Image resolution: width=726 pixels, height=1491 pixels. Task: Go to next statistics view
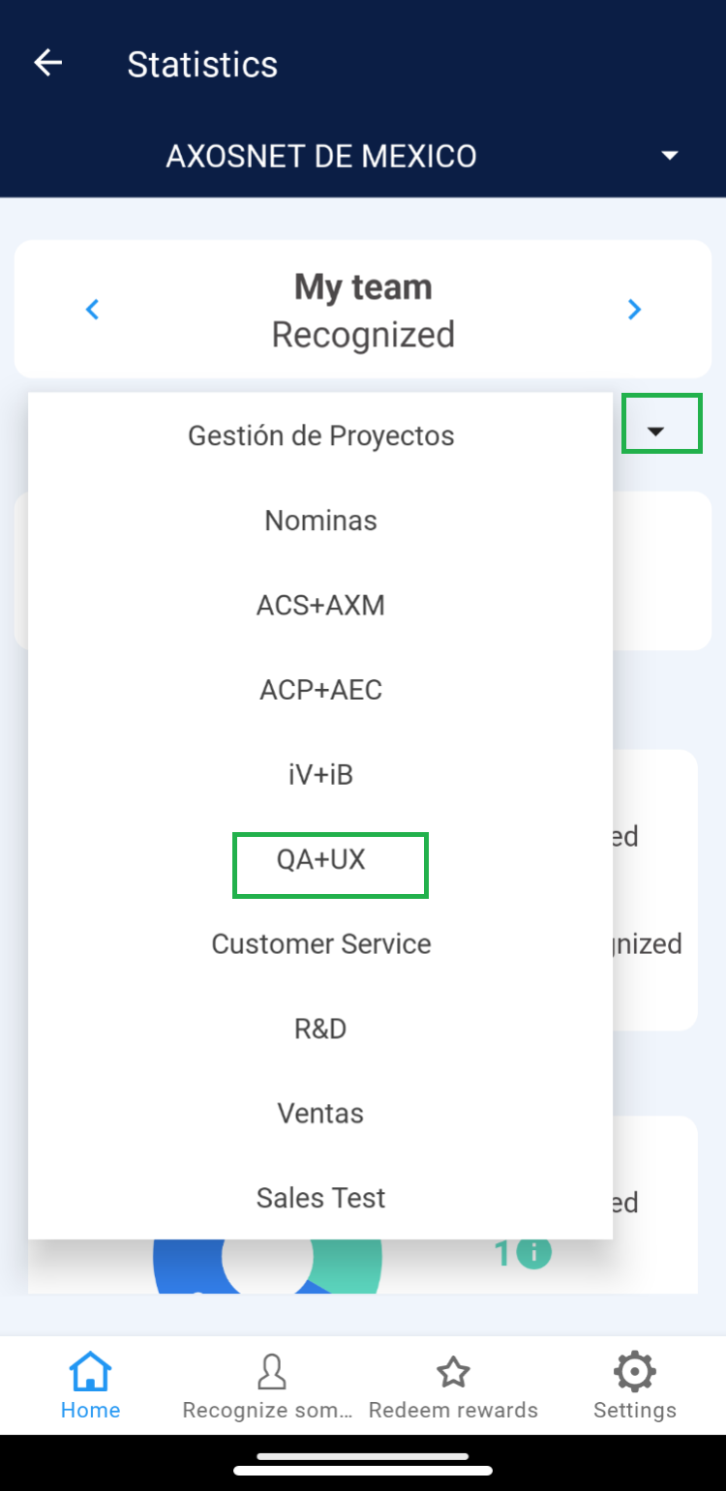pos(634,310)
